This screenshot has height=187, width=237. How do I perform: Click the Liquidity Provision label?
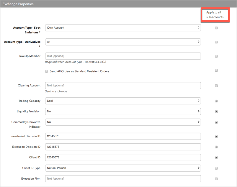coord(29,111)
